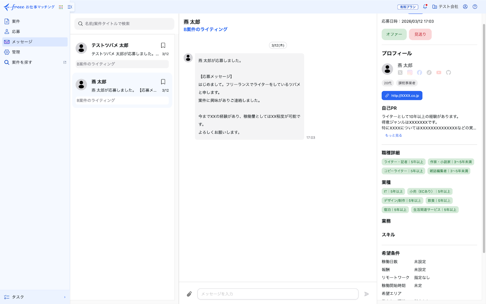
Task: Attach a file with the paperclip icon
Action: (189, 294)
